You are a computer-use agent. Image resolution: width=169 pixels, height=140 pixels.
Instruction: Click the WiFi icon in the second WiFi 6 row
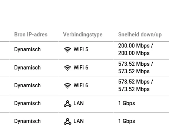click(x=67, y=86)
